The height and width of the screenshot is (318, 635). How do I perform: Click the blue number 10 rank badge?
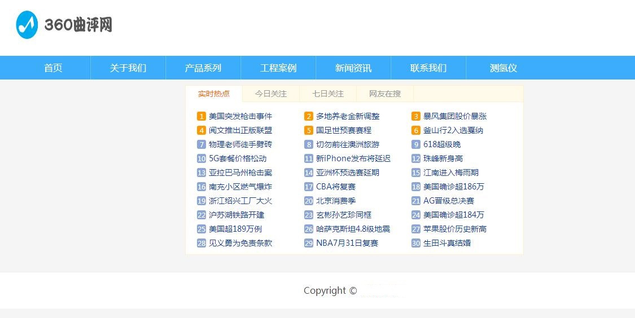coord(202,159)
